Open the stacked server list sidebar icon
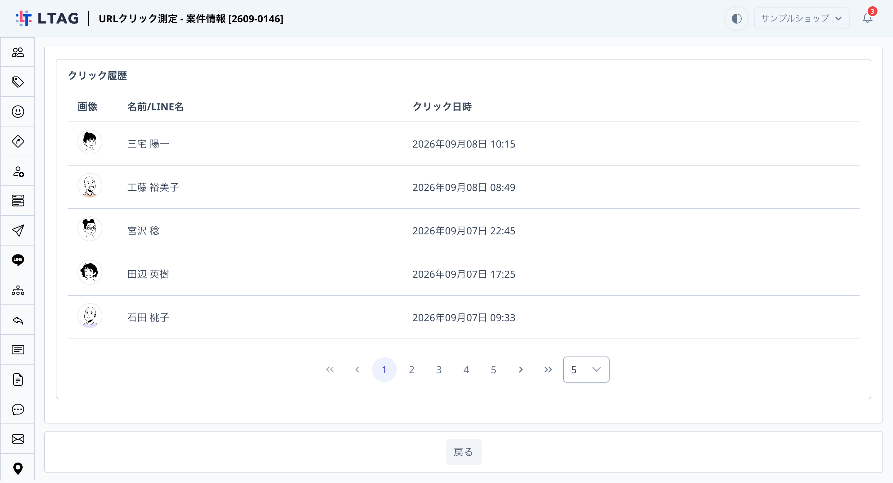Screen dimensions: 893x483 tap(18, 201)
